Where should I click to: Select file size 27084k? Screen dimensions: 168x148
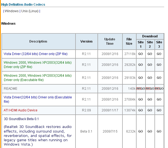click(130, 99)
